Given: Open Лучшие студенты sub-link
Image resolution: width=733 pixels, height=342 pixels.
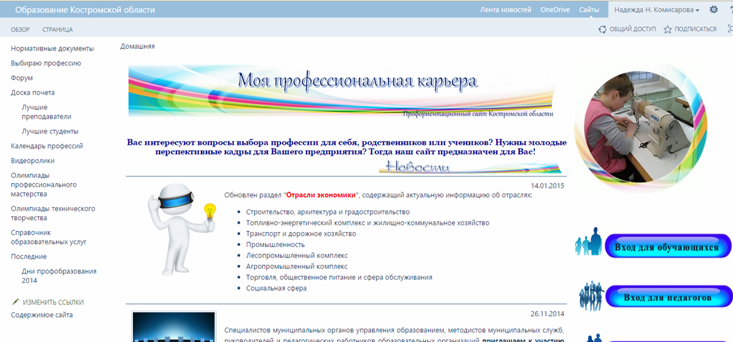Looking at the screenshot, I should 50,131.
